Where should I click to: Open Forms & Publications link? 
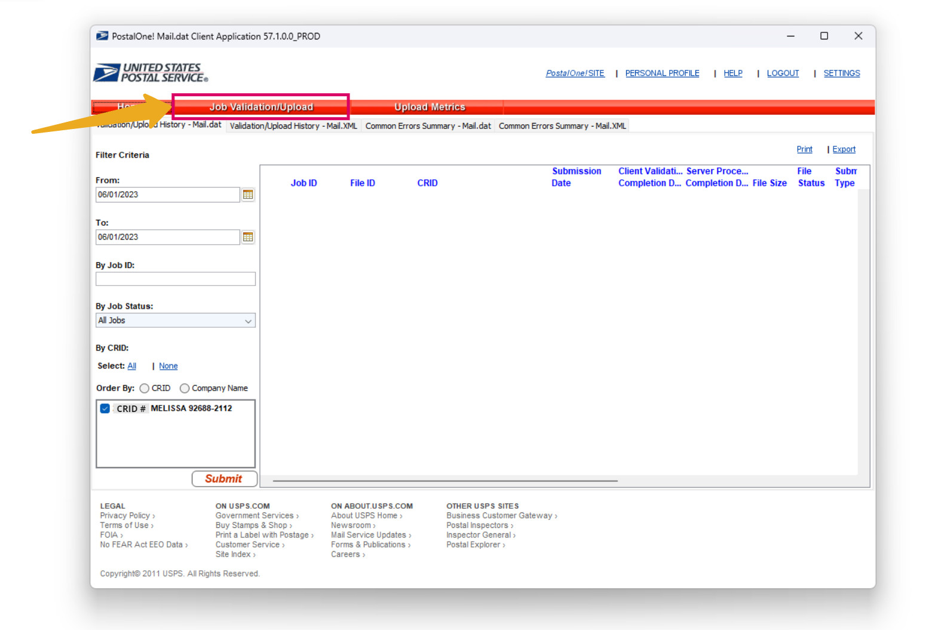370,545
